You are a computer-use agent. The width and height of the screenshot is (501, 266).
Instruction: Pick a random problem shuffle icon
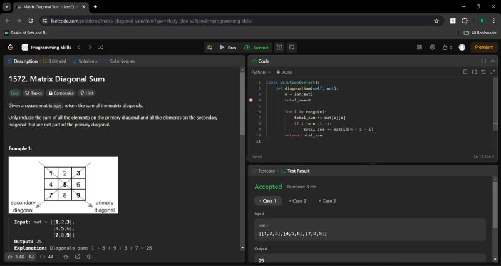[101, 48]
